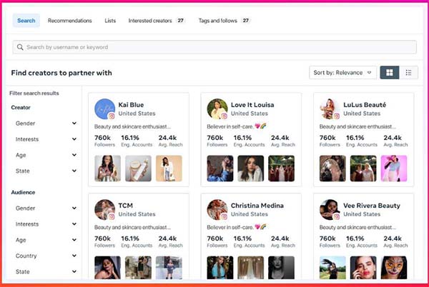
Task: Open Kai Blue's skincare product thumbnail
Action: 138,168
